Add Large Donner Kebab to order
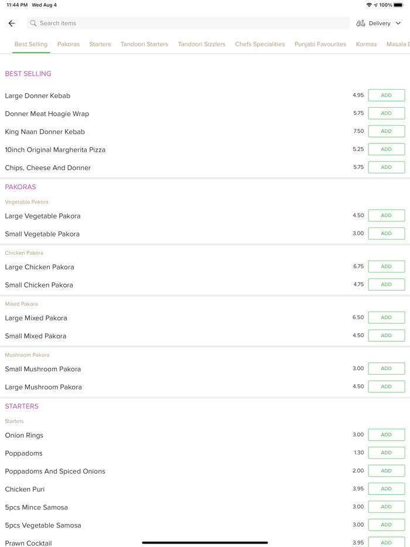The width and height of the screenshot is (410, 547). click(x=386, y=95)
